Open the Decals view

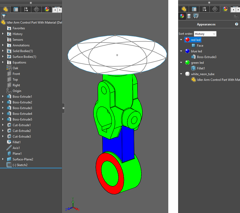click(x=189, y=16)
